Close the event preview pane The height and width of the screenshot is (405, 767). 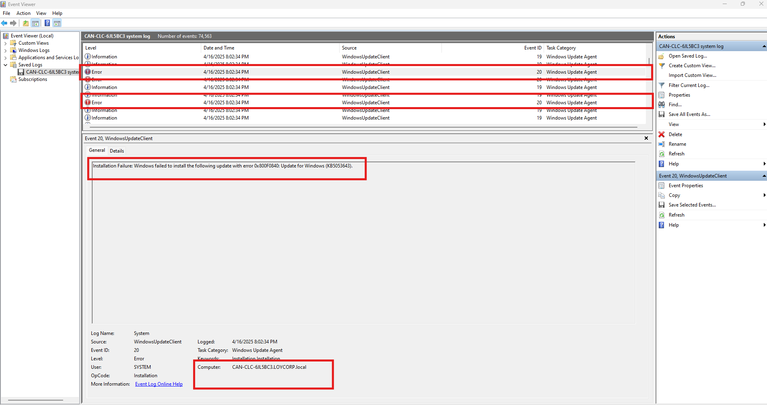tap(646, 138)
